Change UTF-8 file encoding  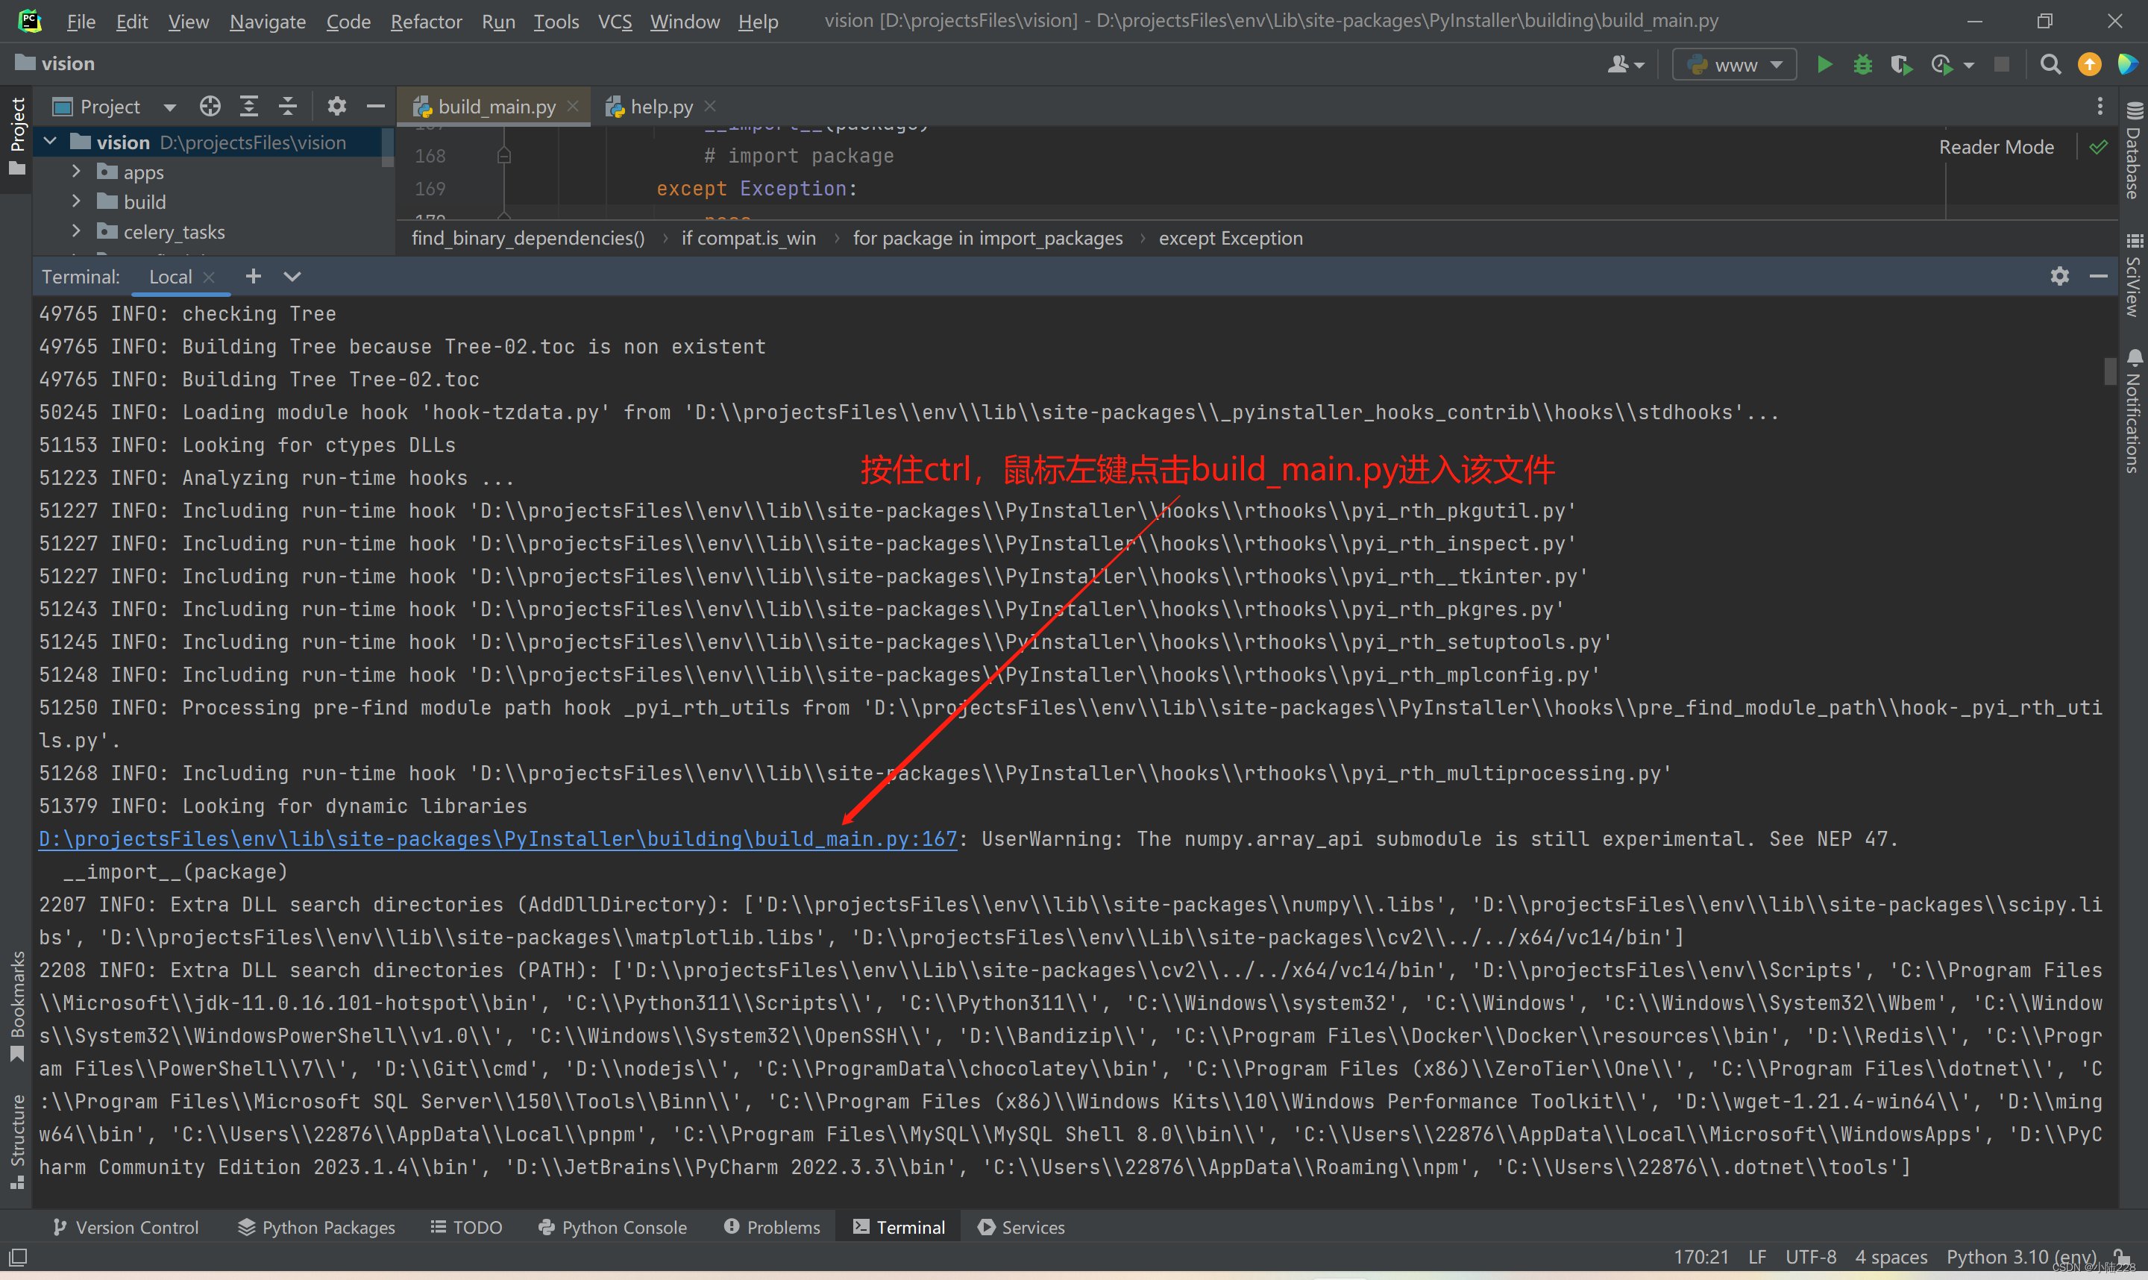(1810, 1257)
